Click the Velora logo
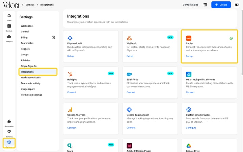Screen dimensions: 243x152 coord(11,5)
